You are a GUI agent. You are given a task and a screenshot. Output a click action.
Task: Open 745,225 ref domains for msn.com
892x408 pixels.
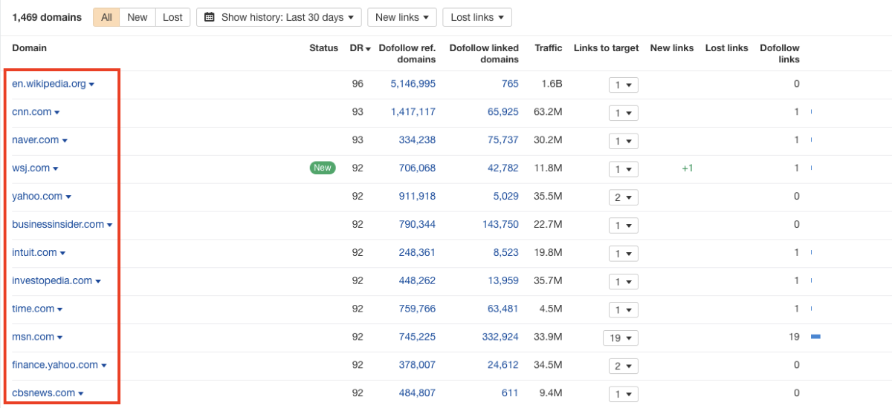point(417,338)
